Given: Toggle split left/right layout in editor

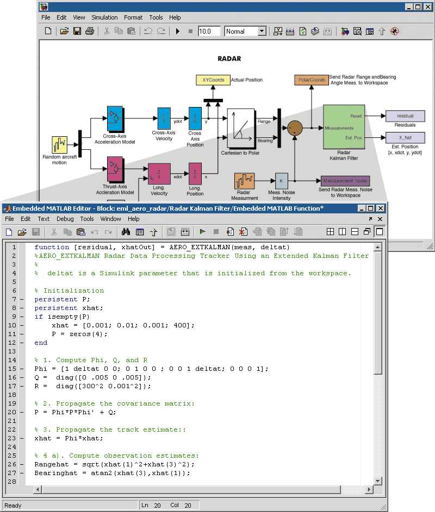Looking at the screenshot, I should tap(343, 232).
